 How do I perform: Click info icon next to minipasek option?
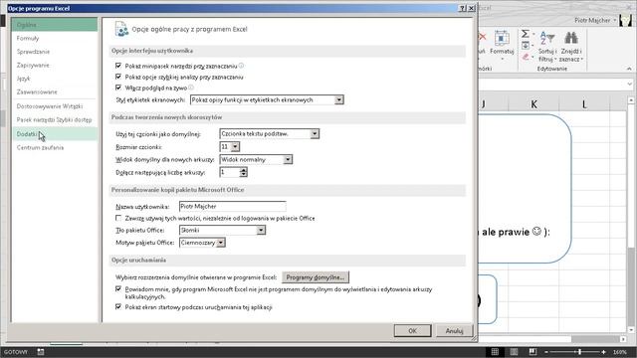coord(241,66)
